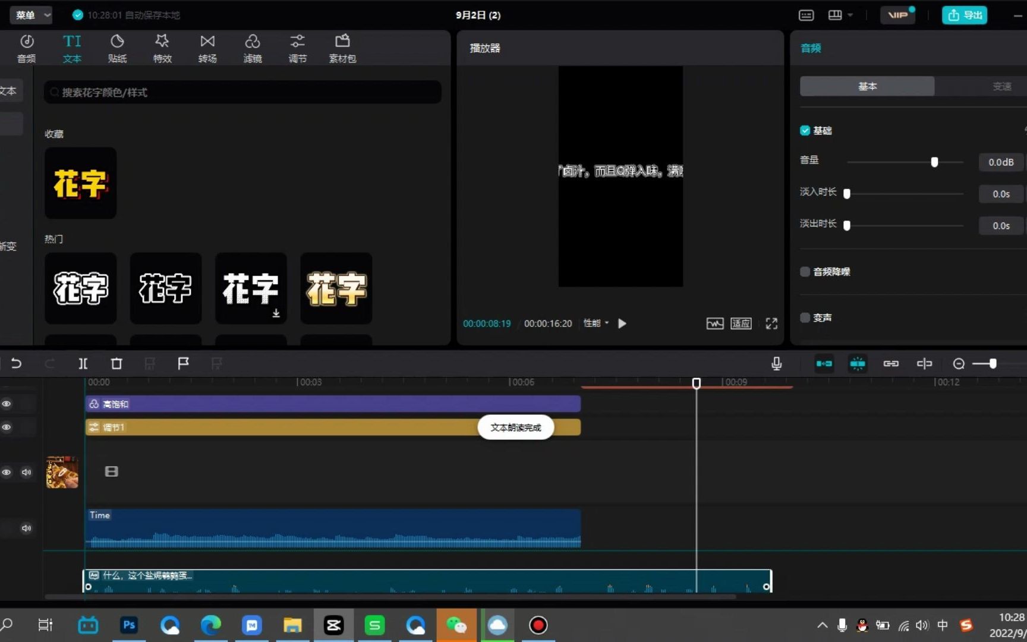Click the 0.0dB volume value field
This screenshot has height=642, width=1027.
[x=1001, y=162]
